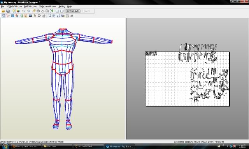Click the green cube with dotted corners

52,11
